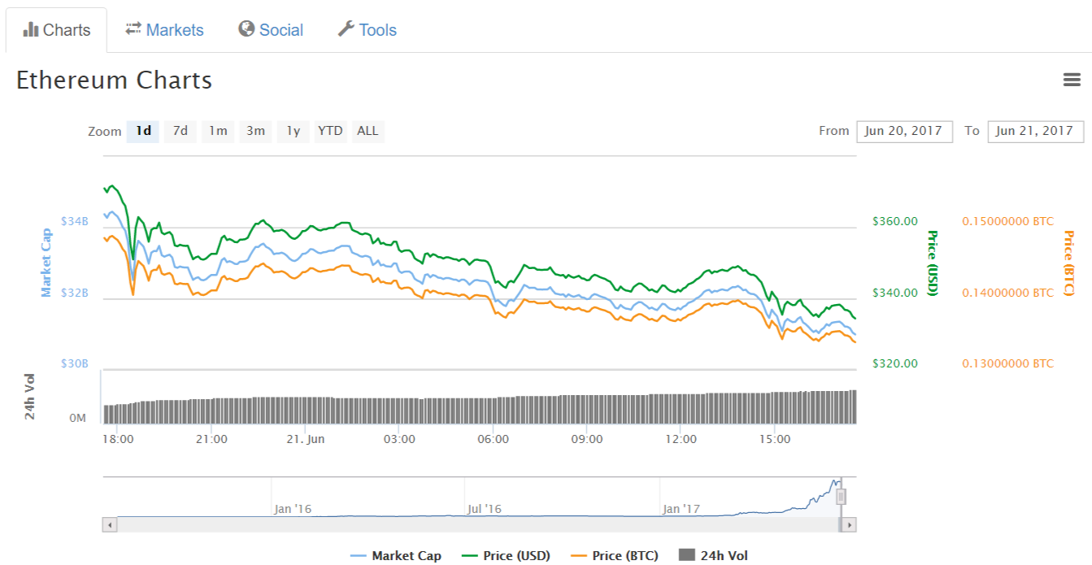
Task: Toggle 24h Vol series in legend
Action: coord(713,556)
